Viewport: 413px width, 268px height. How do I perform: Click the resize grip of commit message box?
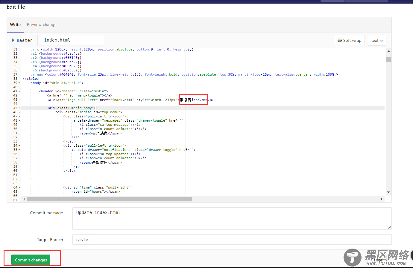coord(390,228)
